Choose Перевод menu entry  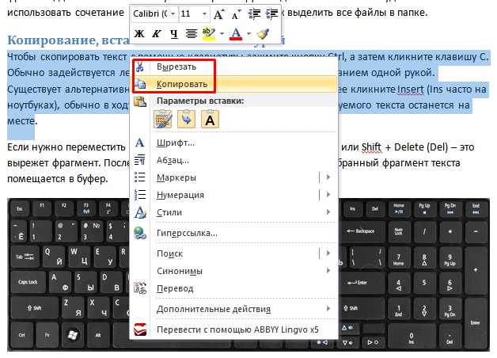click(234, 288)
